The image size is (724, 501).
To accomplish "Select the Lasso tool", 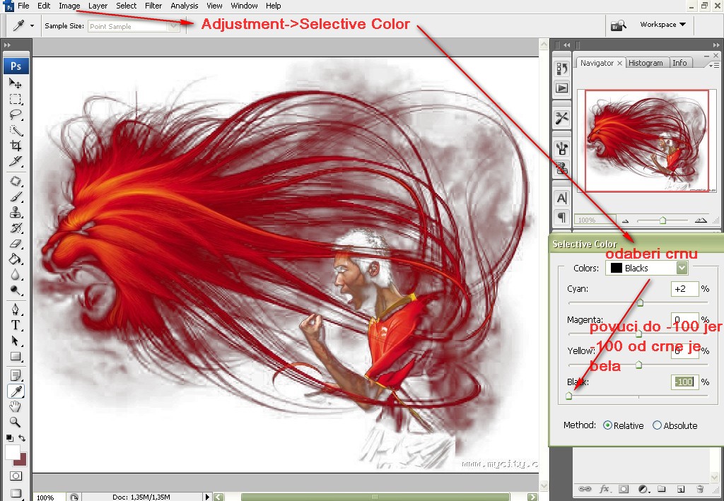I will pos(16,115).
